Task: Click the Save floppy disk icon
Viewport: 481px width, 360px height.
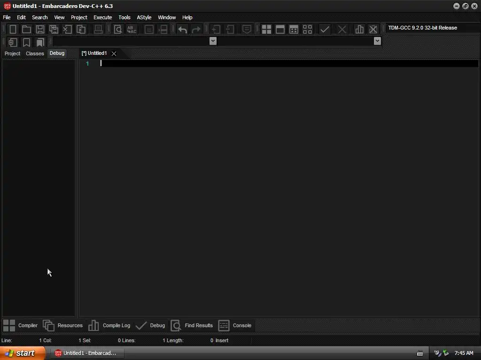Action: click(40, 30)
